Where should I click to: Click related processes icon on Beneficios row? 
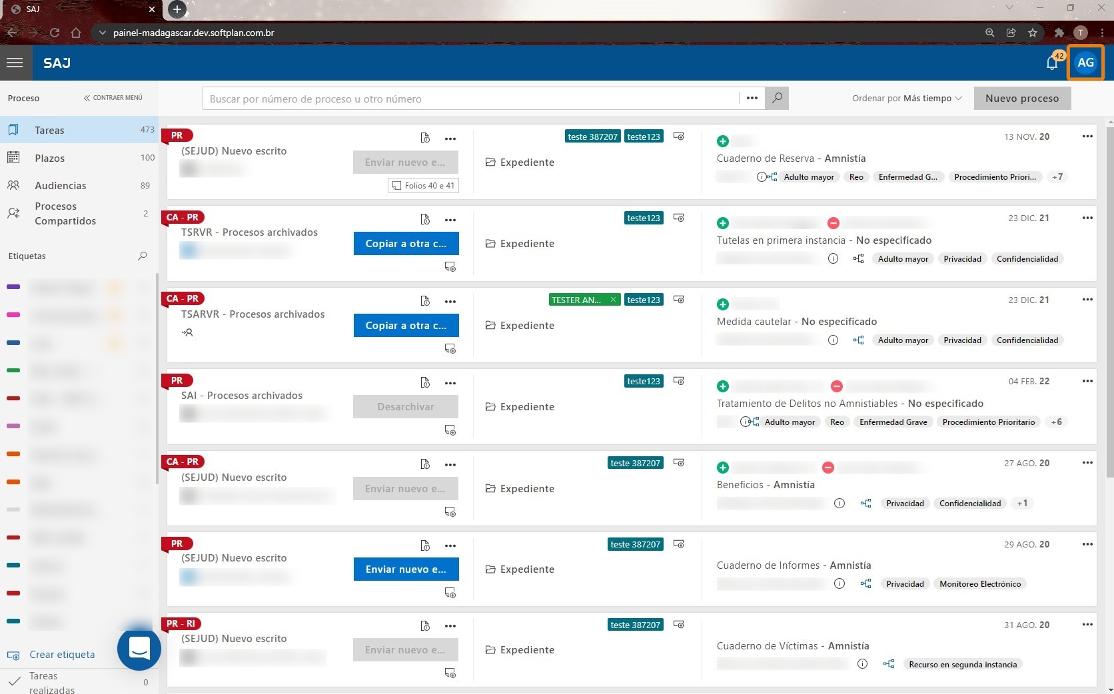pyautogui.click(x=865, y=504)
